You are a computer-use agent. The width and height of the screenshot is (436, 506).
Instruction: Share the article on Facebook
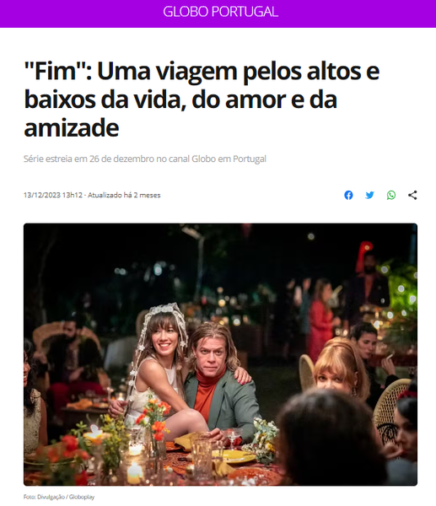(348, 195)
